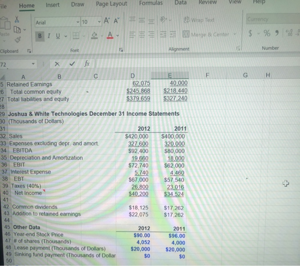The width and height of the screenshot is (300, 266).
Task: Select the 2011 stock price cell $96.00
Action: point(168,236)
